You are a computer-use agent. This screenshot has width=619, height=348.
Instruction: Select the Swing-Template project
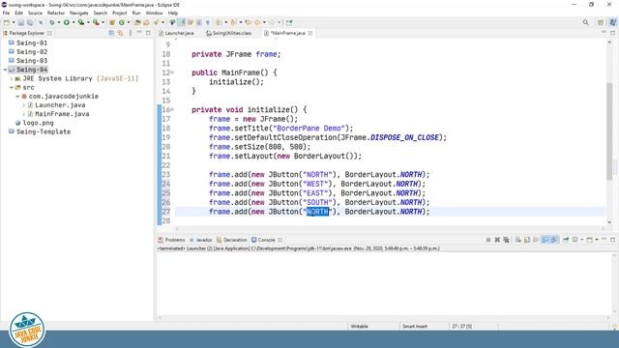[x=40, y=131]
